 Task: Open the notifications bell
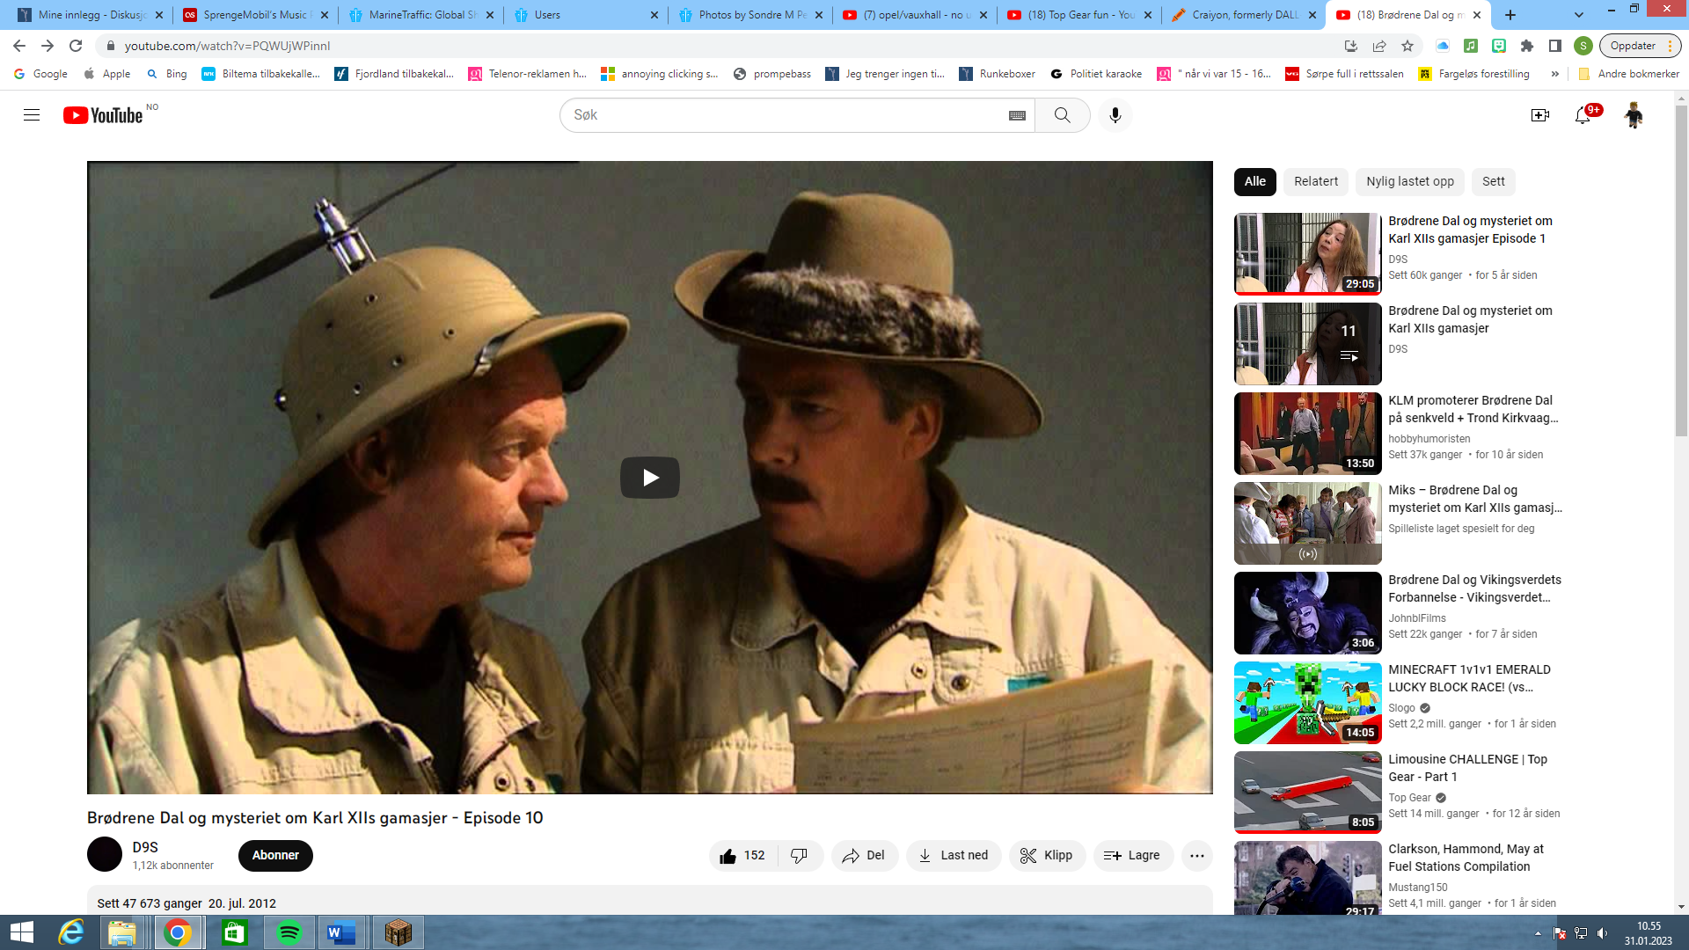click(x=1583, y=115)
